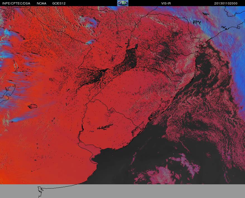Click the NOAA label in the header
The image size is (245, 198).
coord(42,3)
